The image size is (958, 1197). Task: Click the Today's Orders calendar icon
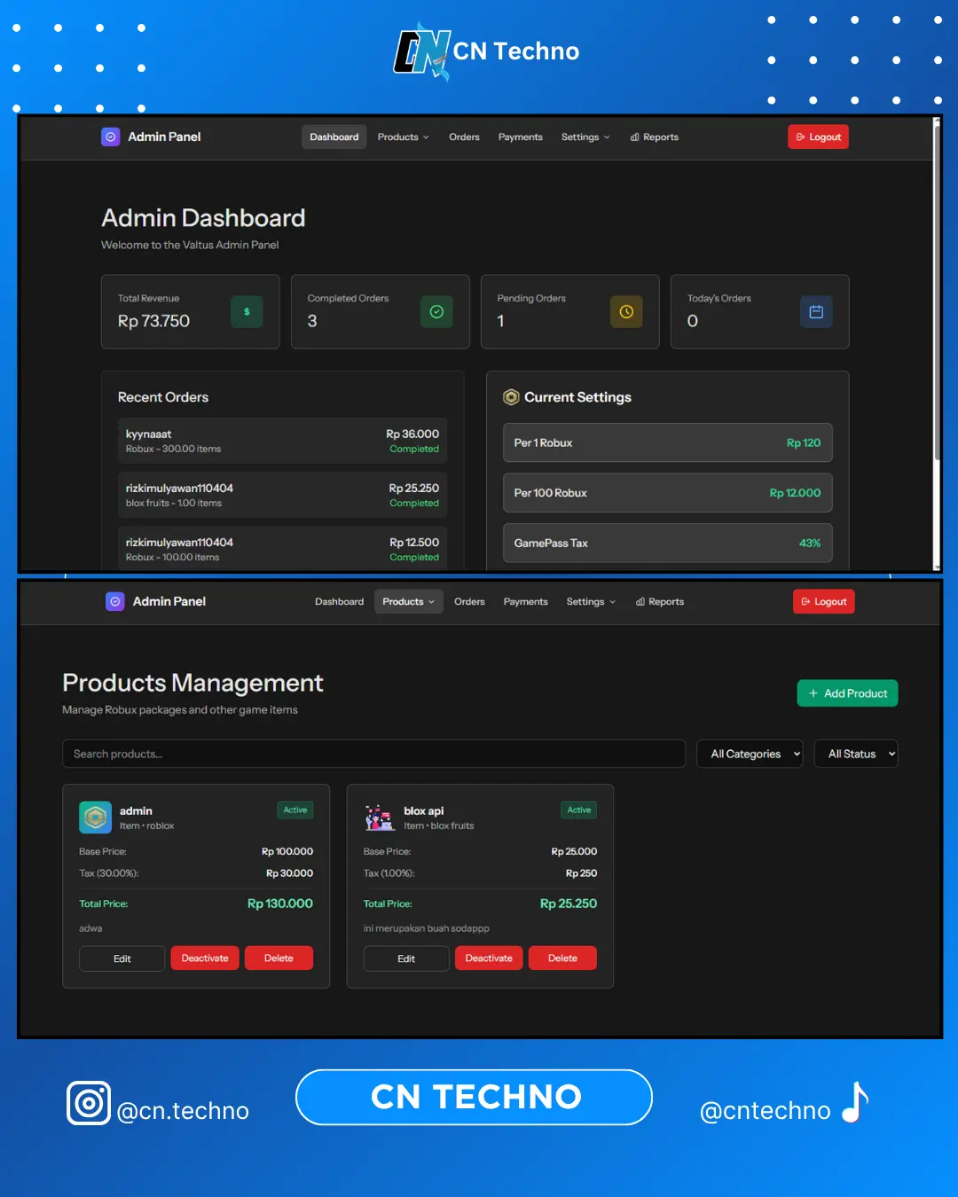tap(816, 312)
